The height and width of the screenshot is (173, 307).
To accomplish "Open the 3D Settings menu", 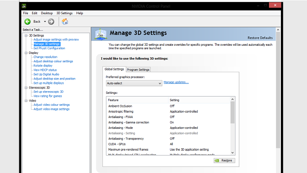I will pos(64,13).
